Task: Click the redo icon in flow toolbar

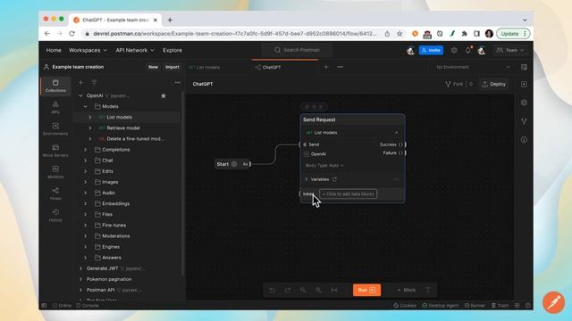Action: pos(288,290)
